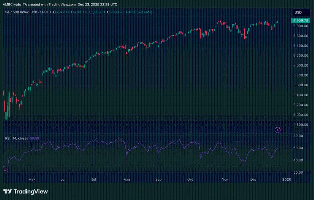The height and width of the screenshot is (200, 314).
Task: Click the 2026 label on time axis
Action: (x=287, y=180)
